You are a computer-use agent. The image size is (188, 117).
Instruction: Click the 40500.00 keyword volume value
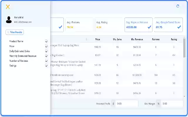tap(131, 27)
